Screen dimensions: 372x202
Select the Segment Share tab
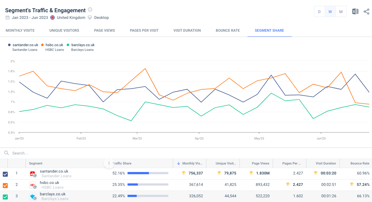[x=269, y=31]
